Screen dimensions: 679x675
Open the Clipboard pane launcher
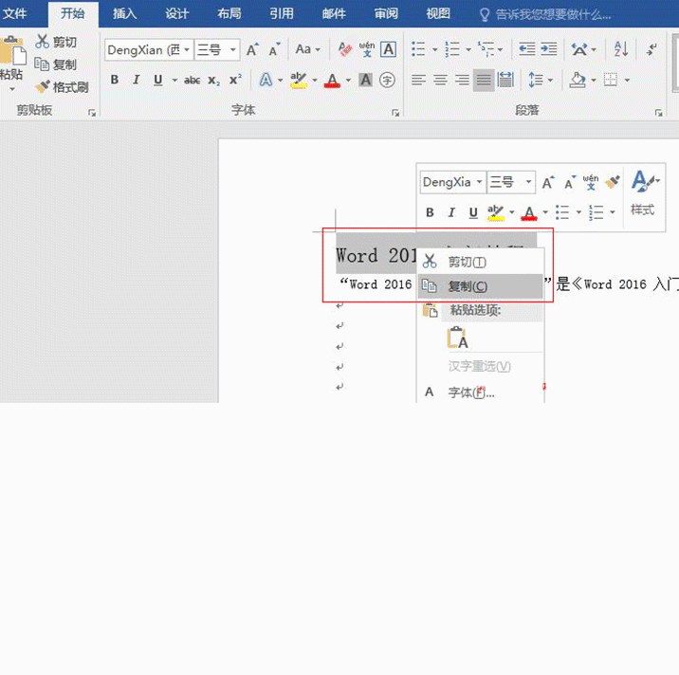[x=92, y=113]
